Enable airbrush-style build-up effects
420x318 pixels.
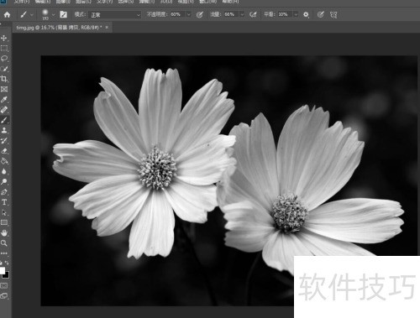253,14
